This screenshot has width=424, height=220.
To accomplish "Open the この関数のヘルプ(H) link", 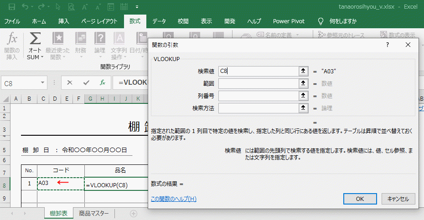I will point(174,199).
